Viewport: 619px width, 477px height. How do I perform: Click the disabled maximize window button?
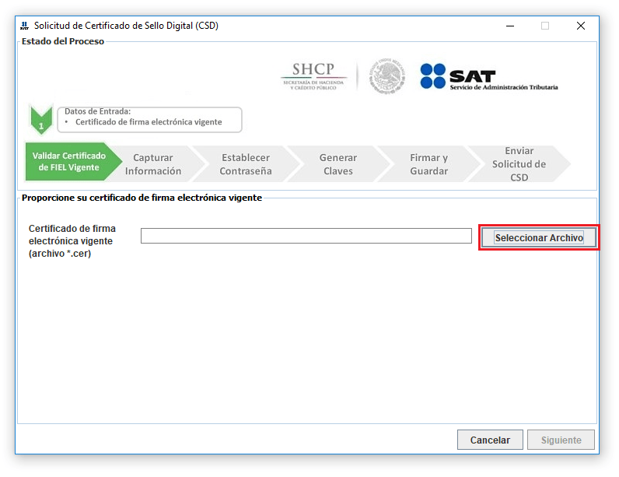(x=544, y=26)
